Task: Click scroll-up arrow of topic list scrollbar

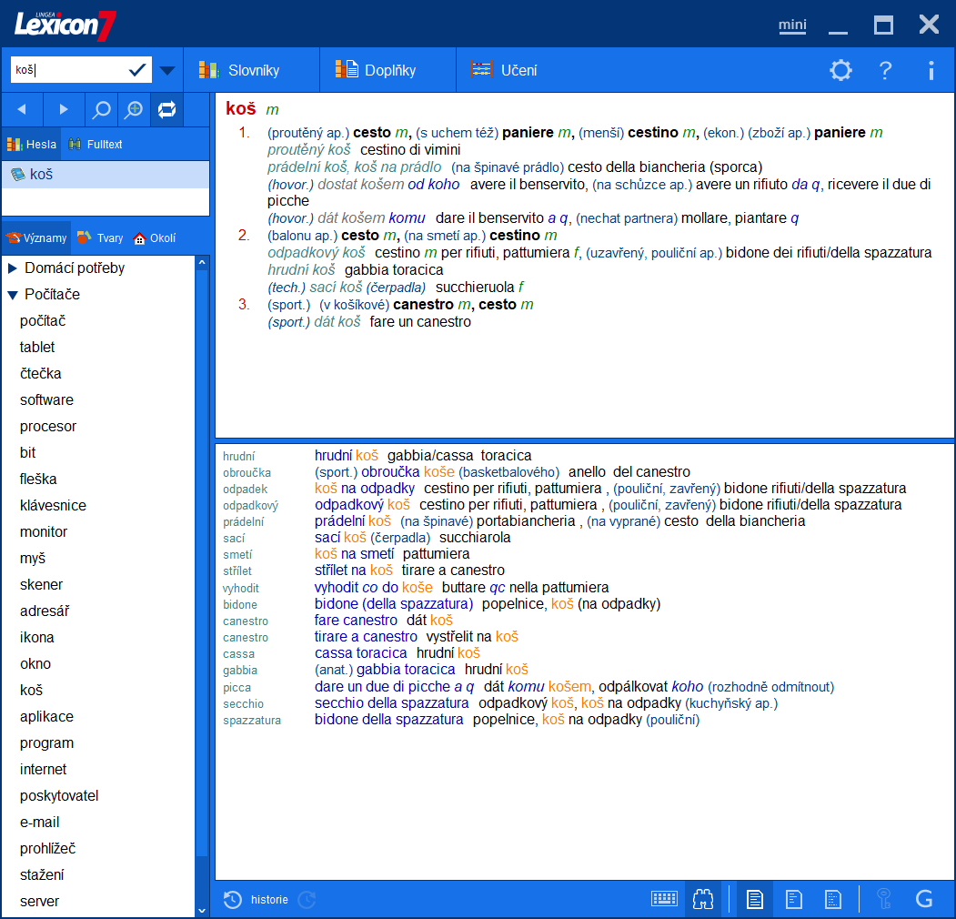Action: point(202,262)
